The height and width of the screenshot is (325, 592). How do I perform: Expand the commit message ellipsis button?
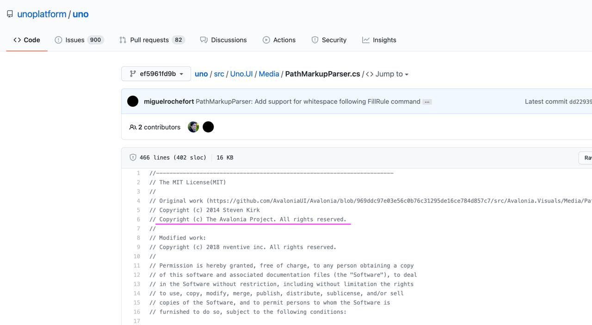point(427,102)
